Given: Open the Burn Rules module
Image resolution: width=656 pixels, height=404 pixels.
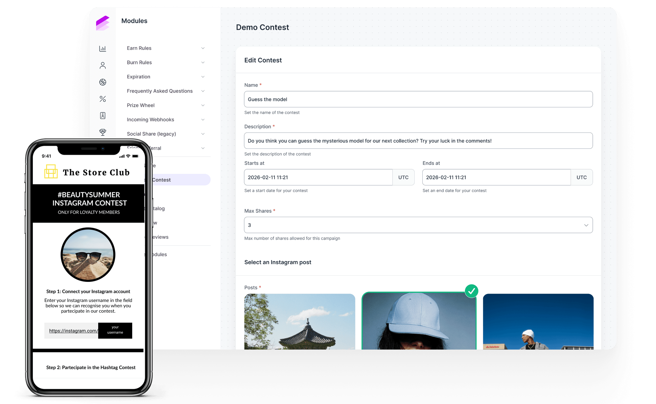Looking at the screenshot, I should (x=139, y=62).
